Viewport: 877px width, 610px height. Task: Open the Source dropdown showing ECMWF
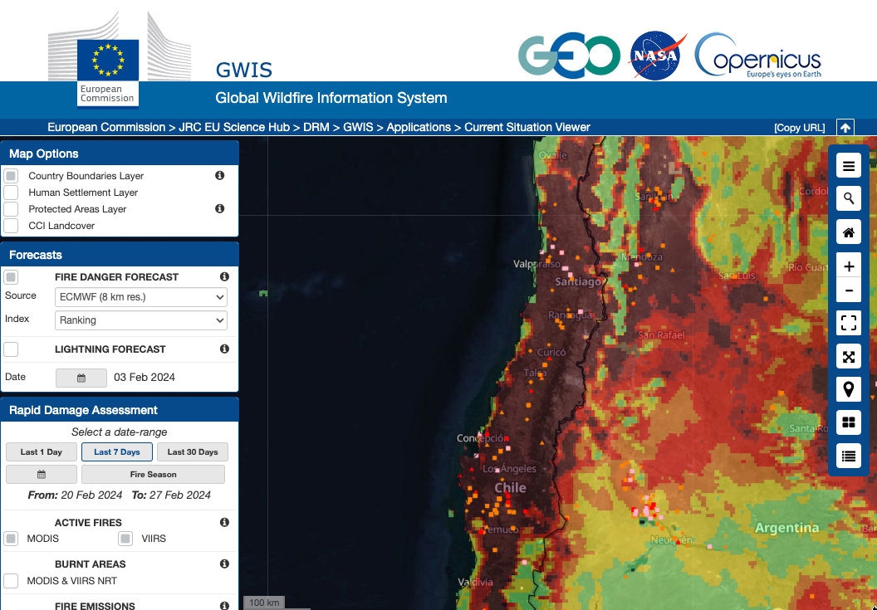[x=140, y=296]
